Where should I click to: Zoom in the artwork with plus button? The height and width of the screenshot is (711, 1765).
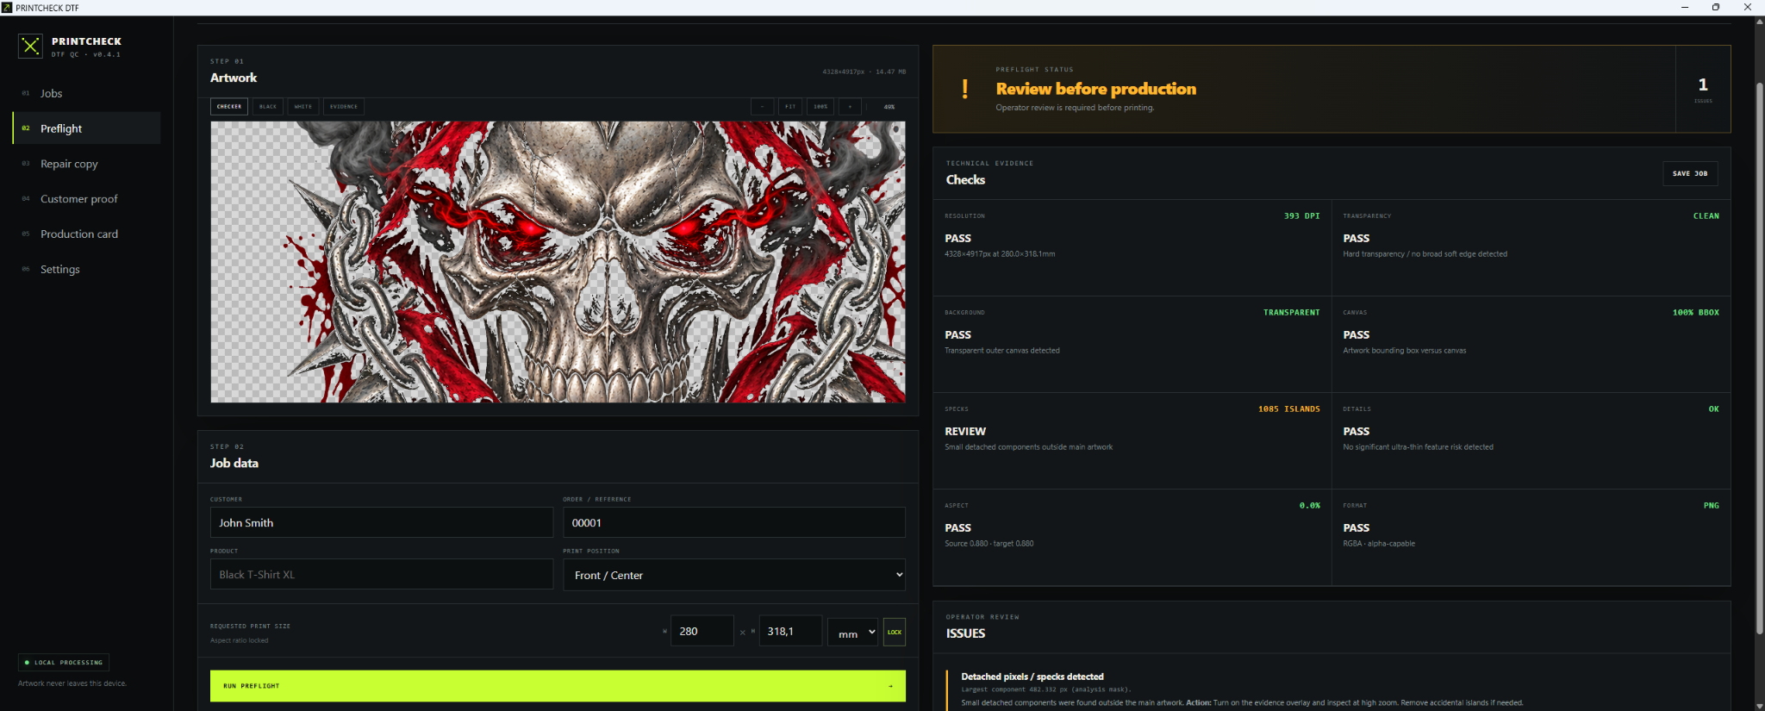pos(850,107)
